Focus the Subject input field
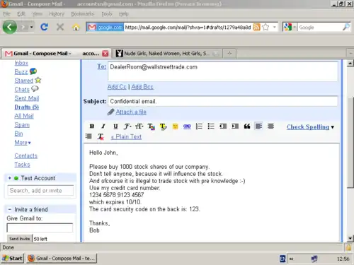 (x=222, y=101)
